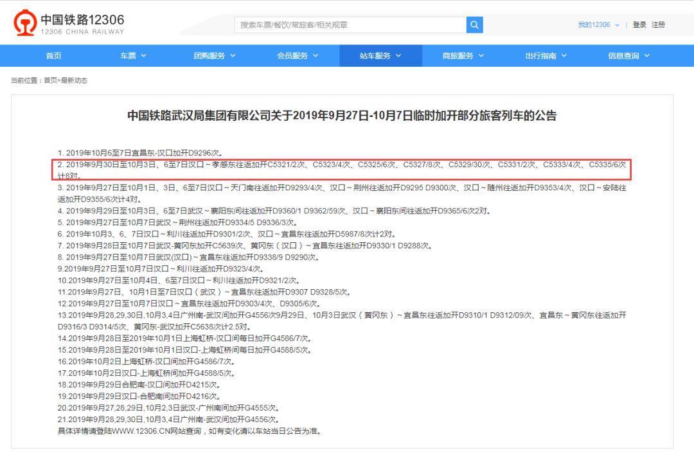Click the 注册 link

[x=659, y=24]
